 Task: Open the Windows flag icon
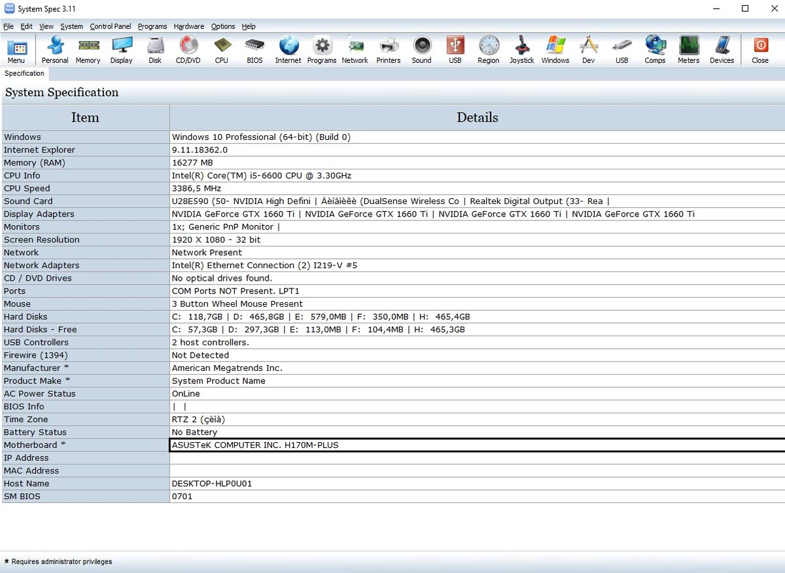(555, 50)
